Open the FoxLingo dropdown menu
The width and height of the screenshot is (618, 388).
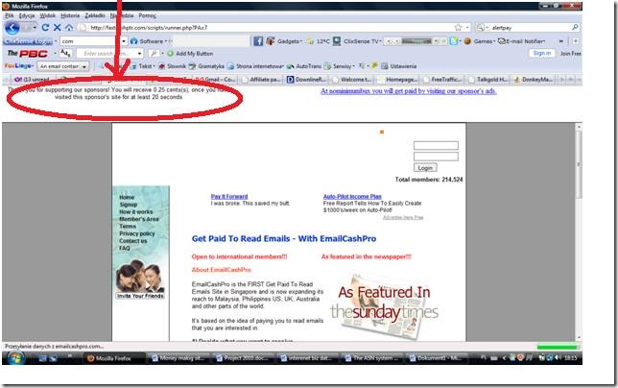[18, 66]
